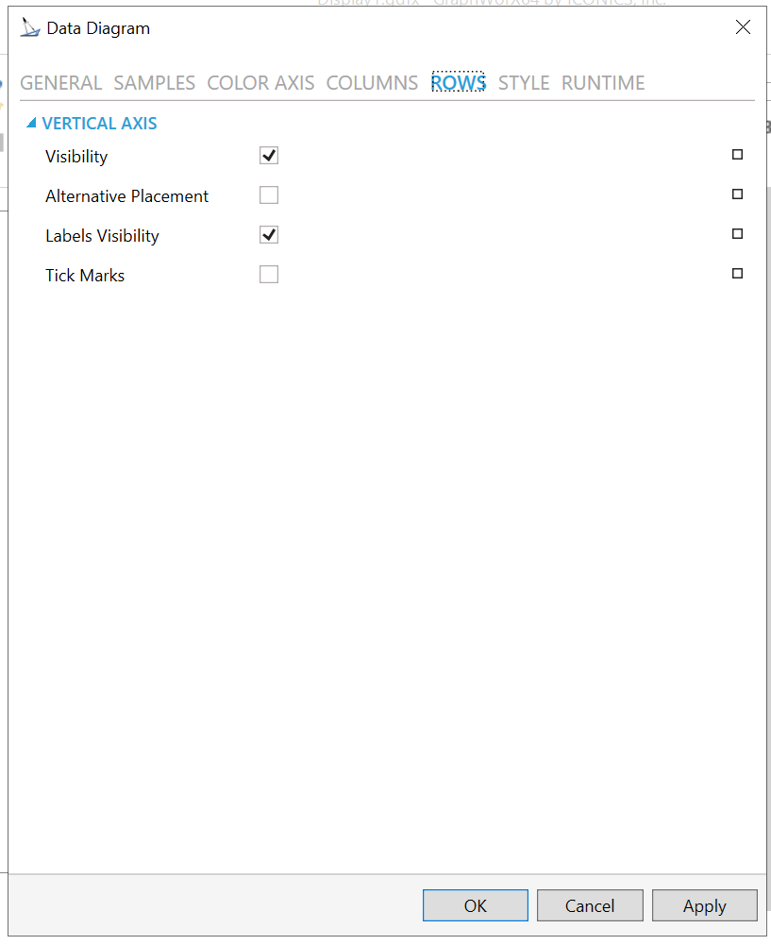The width and height of the screenshot is (771, 945).
Task: Apply the changes with Apply button
Action: tap(704, 905)
